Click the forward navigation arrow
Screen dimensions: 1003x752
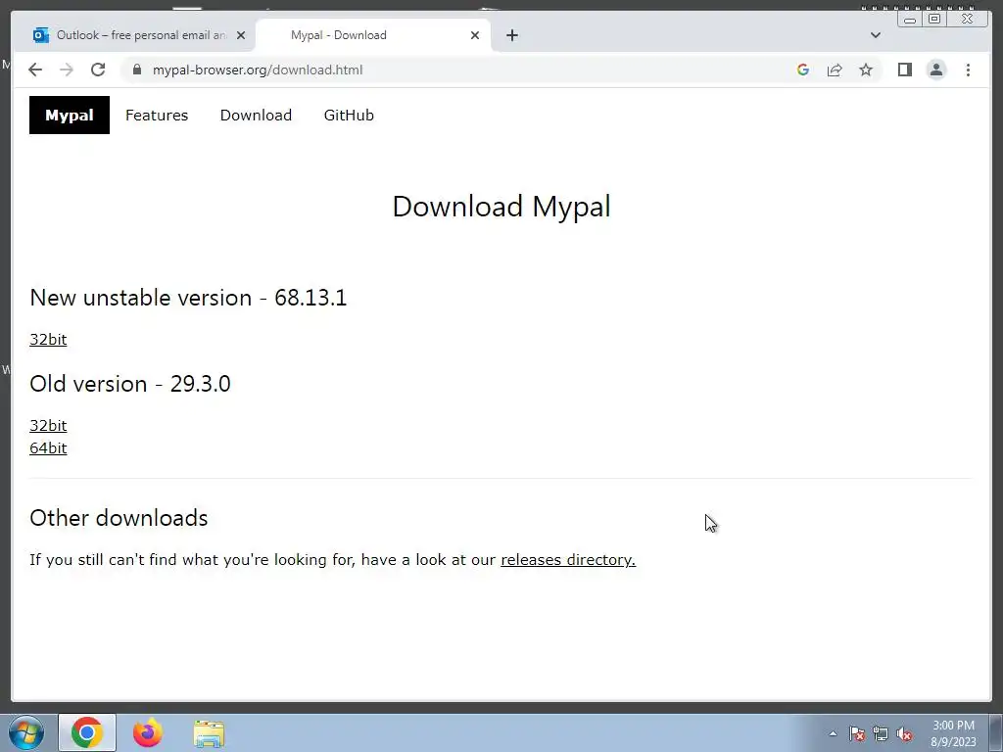pyautogui.click(x=67, y=70)
